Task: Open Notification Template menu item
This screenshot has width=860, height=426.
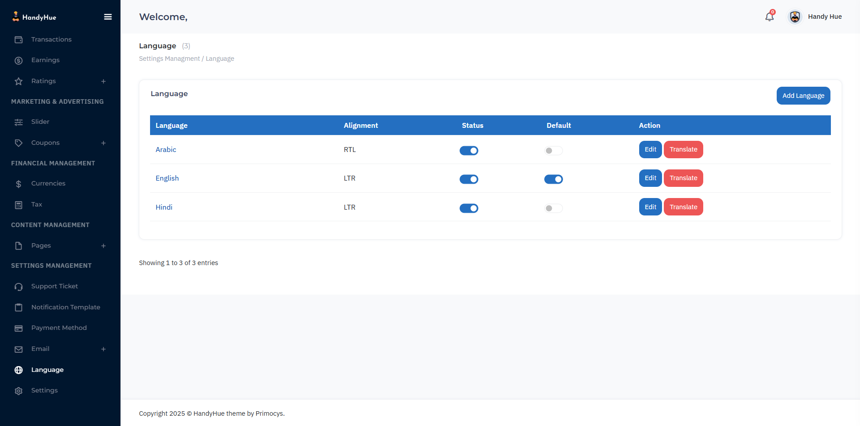Action: point(65,307)
